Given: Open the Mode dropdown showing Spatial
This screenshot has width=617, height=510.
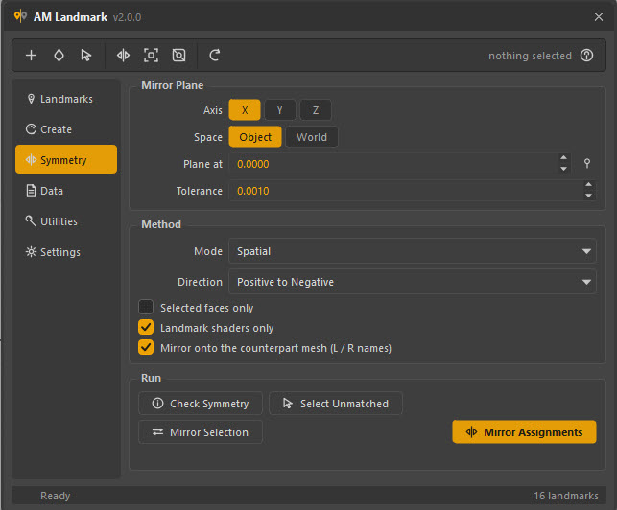Looking at the screenshot, I should [x=412, y=251].
